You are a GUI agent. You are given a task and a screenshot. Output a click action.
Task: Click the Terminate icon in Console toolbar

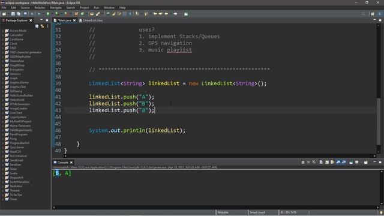coord(303,162)
